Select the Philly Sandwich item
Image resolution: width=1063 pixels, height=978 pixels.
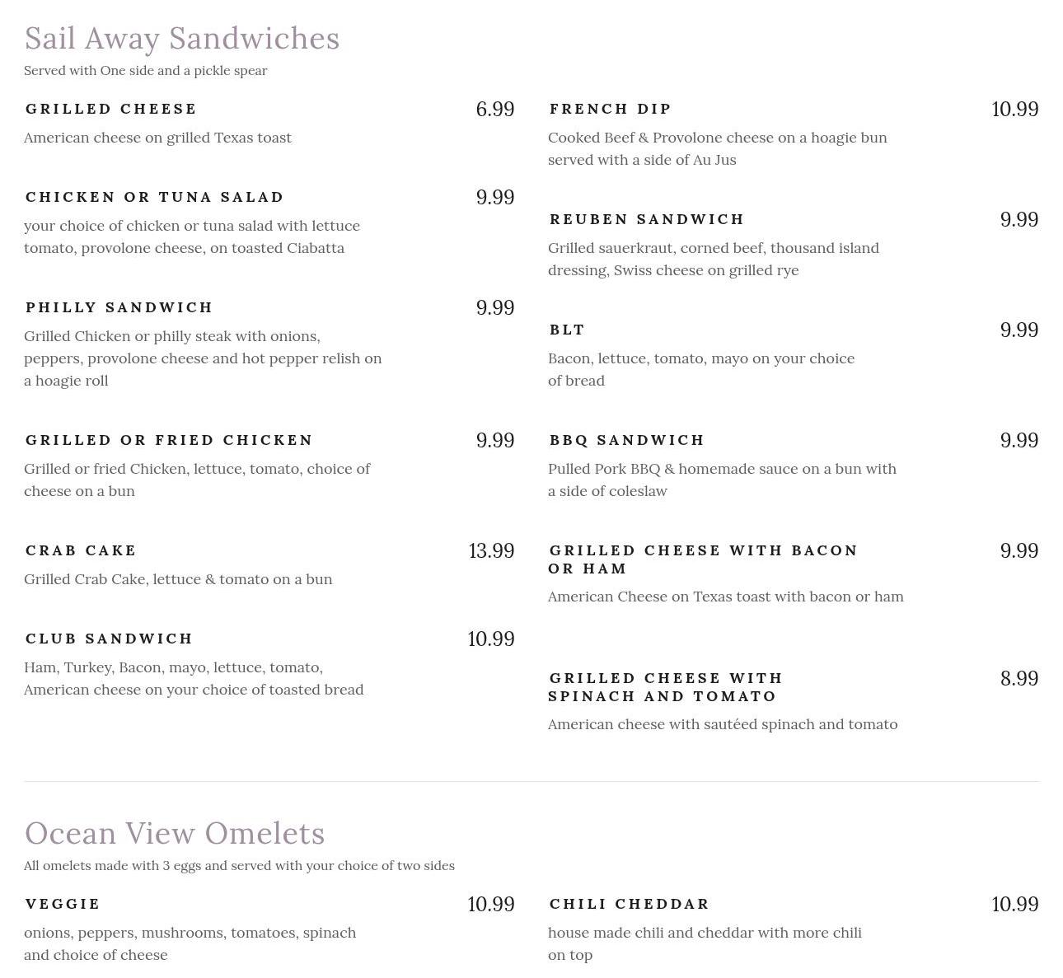tap(119, 307)
